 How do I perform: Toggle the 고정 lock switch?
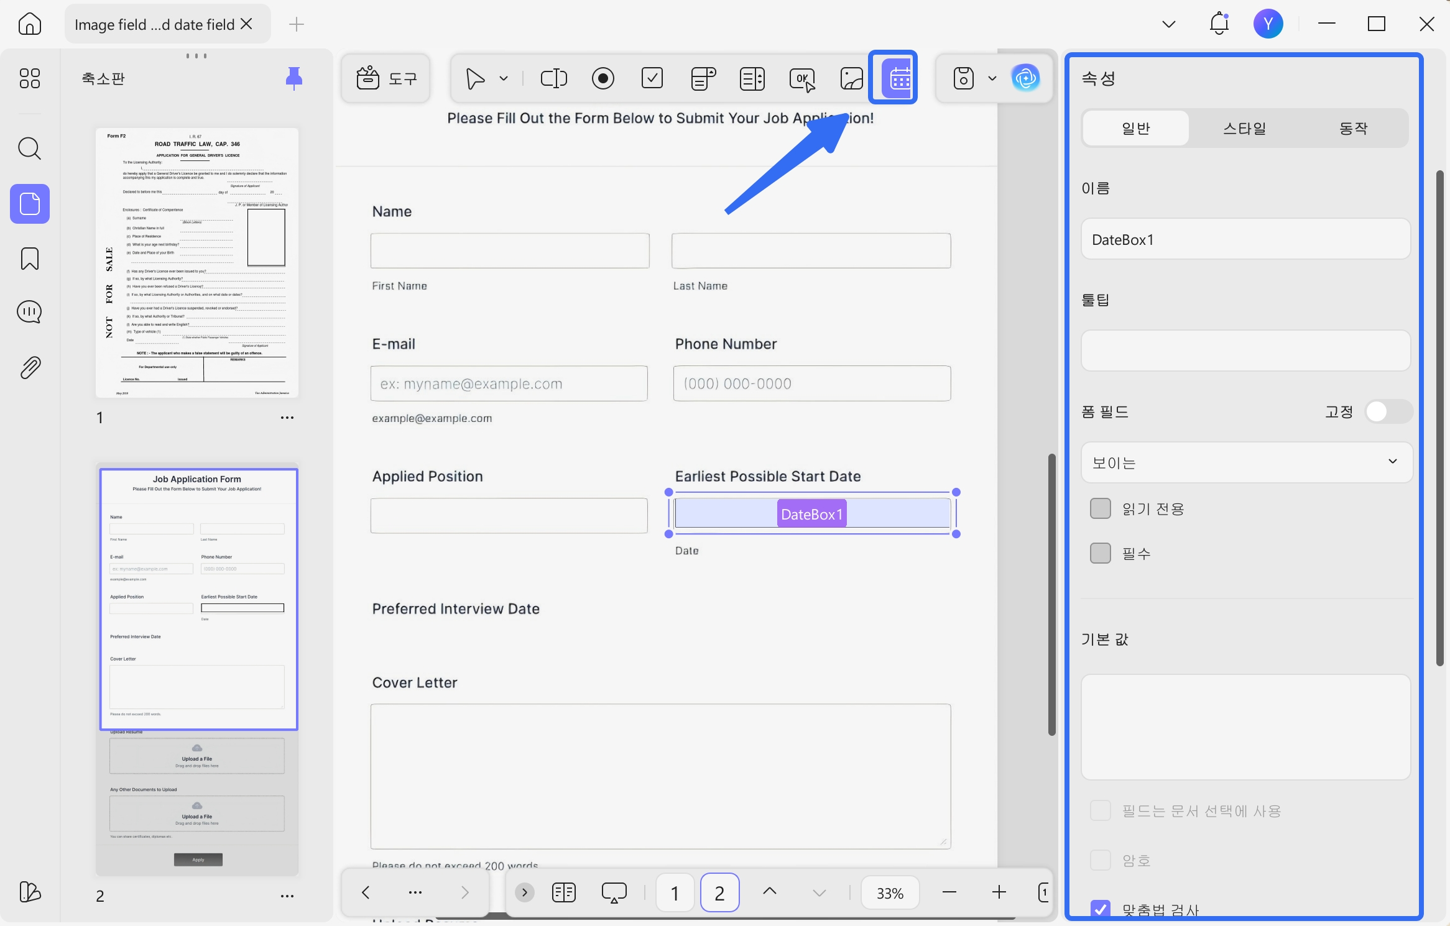(x=1388, y=411)
